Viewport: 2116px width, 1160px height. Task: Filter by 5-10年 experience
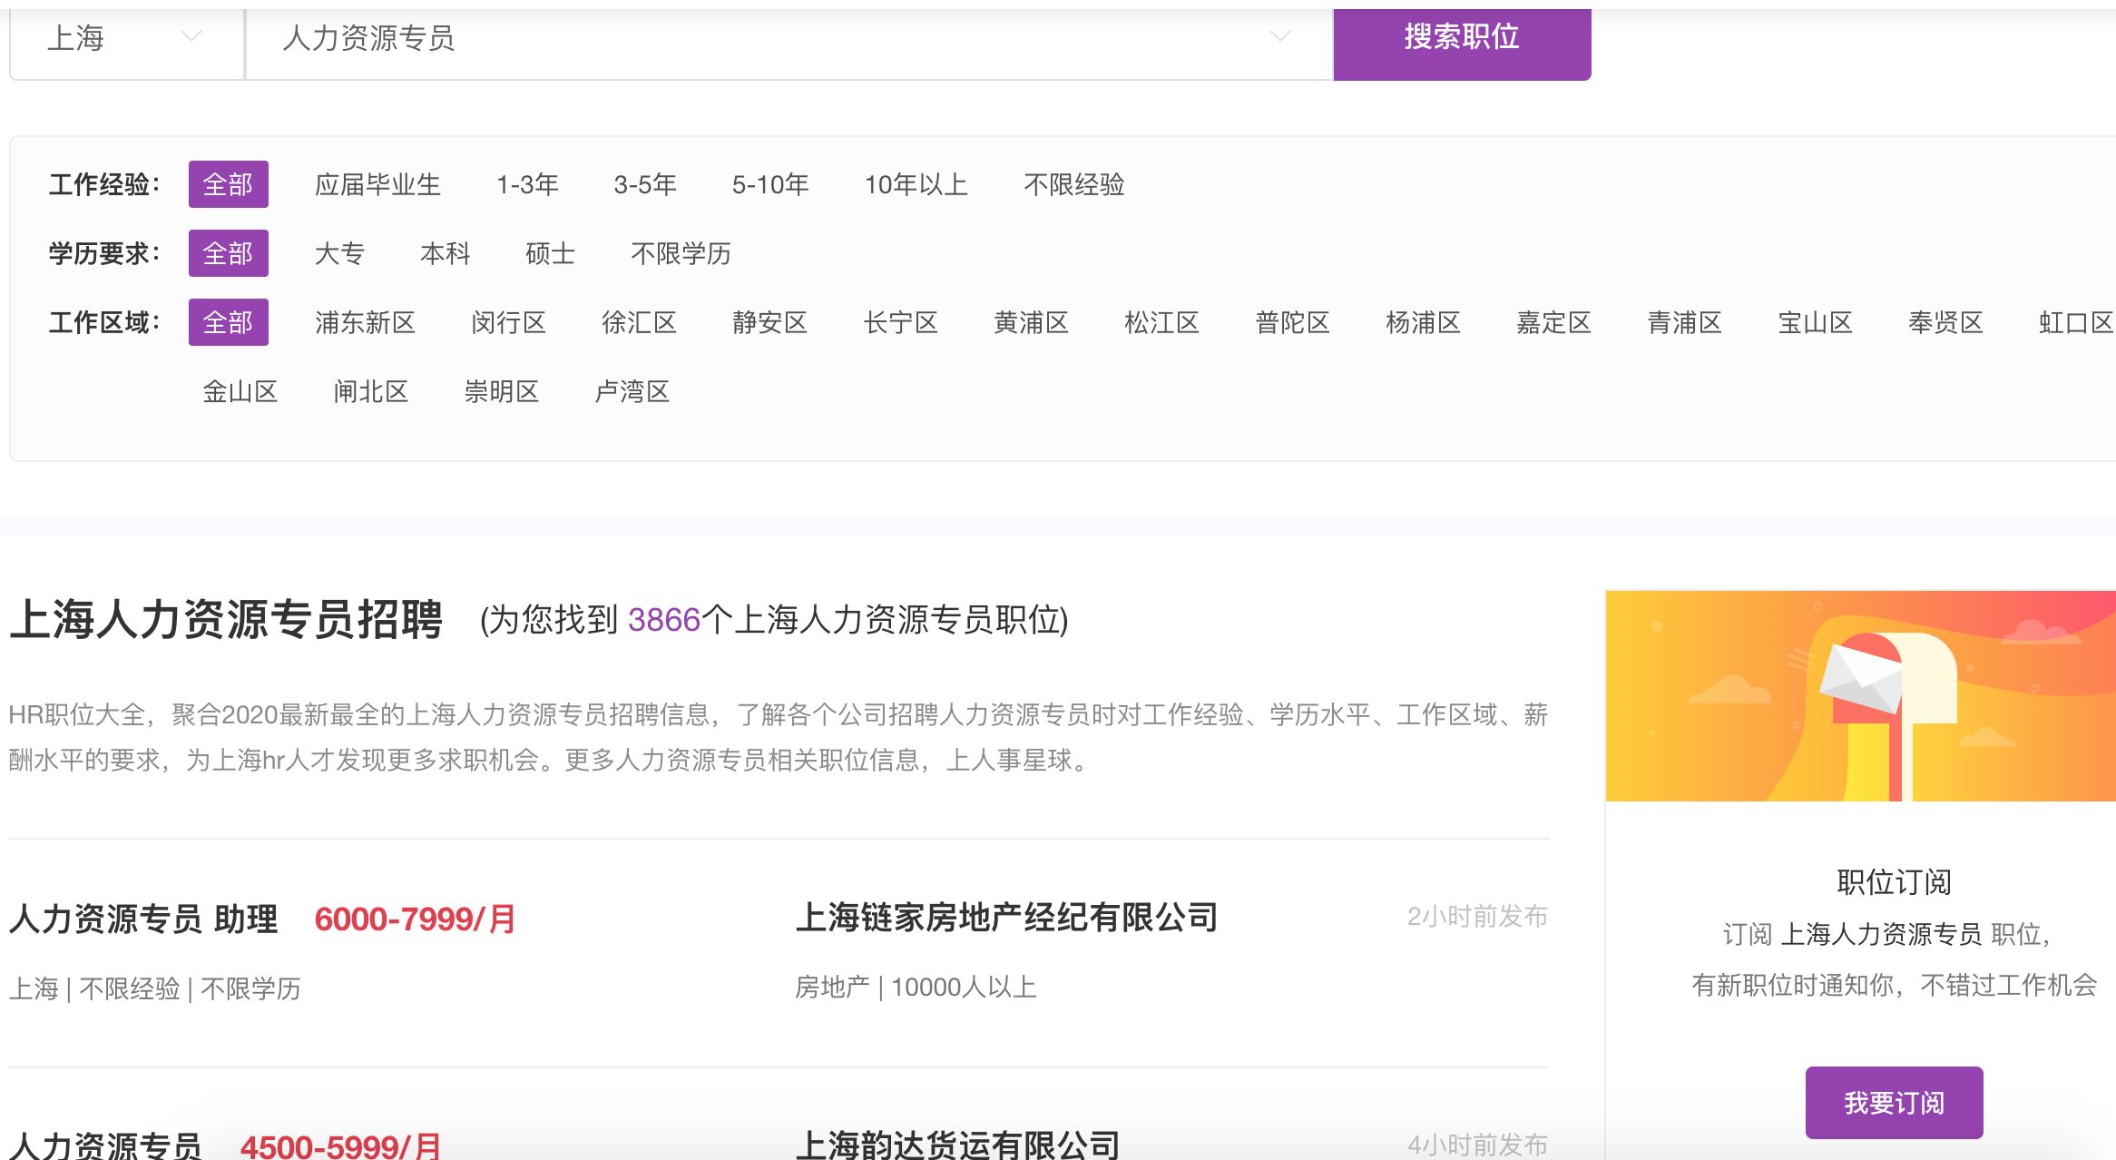pyautogui.click(x=770, y=184)
